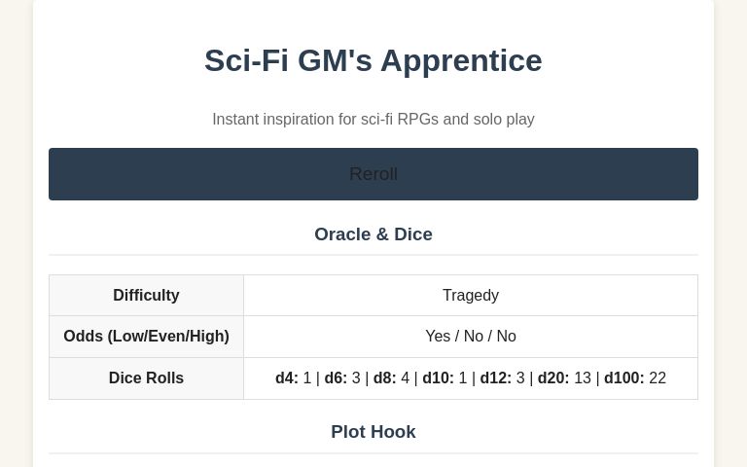Click the Yes / No / No odds result
747x467 pixels.
tap(470, 336)
